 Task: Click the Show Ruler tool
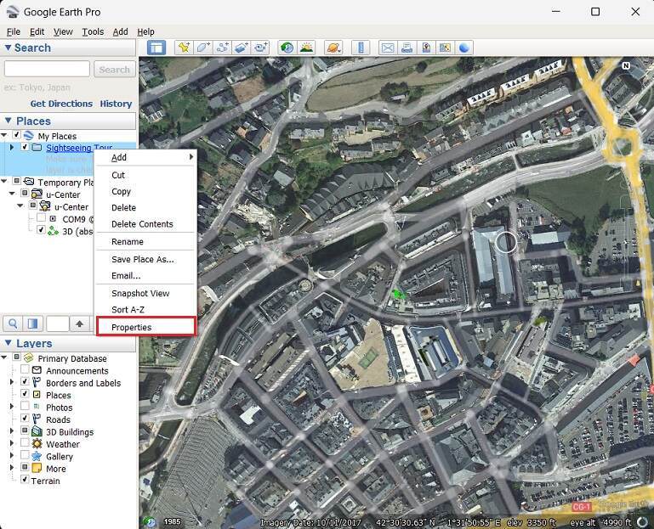[361, 48]
